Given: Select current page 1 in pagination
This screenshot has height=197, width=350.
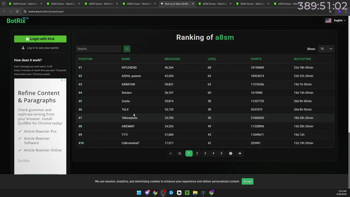Looking at the screenshot, I should pos(189,153).
